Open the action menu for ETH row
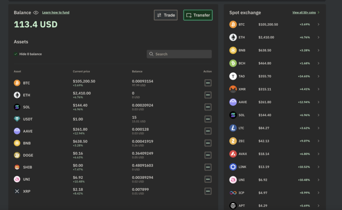The image size is (342, 210). (208, 95)
